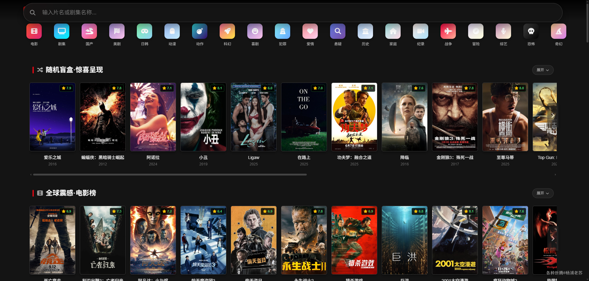This screenshot has height=281, width=589.
Task: Click the 8.1 rating badge on 小丑
Action: 218,88
